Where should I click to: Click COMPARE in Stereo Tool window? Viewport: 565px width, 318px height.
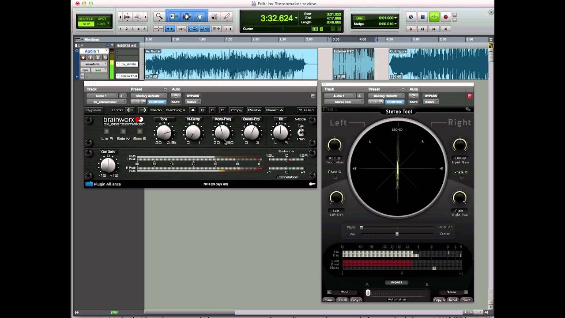(394, 102)
